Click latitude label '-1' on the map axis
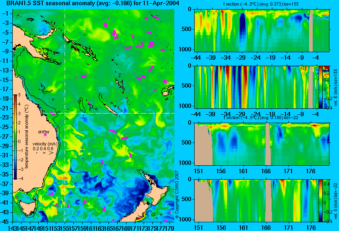 tap(6, 14)
